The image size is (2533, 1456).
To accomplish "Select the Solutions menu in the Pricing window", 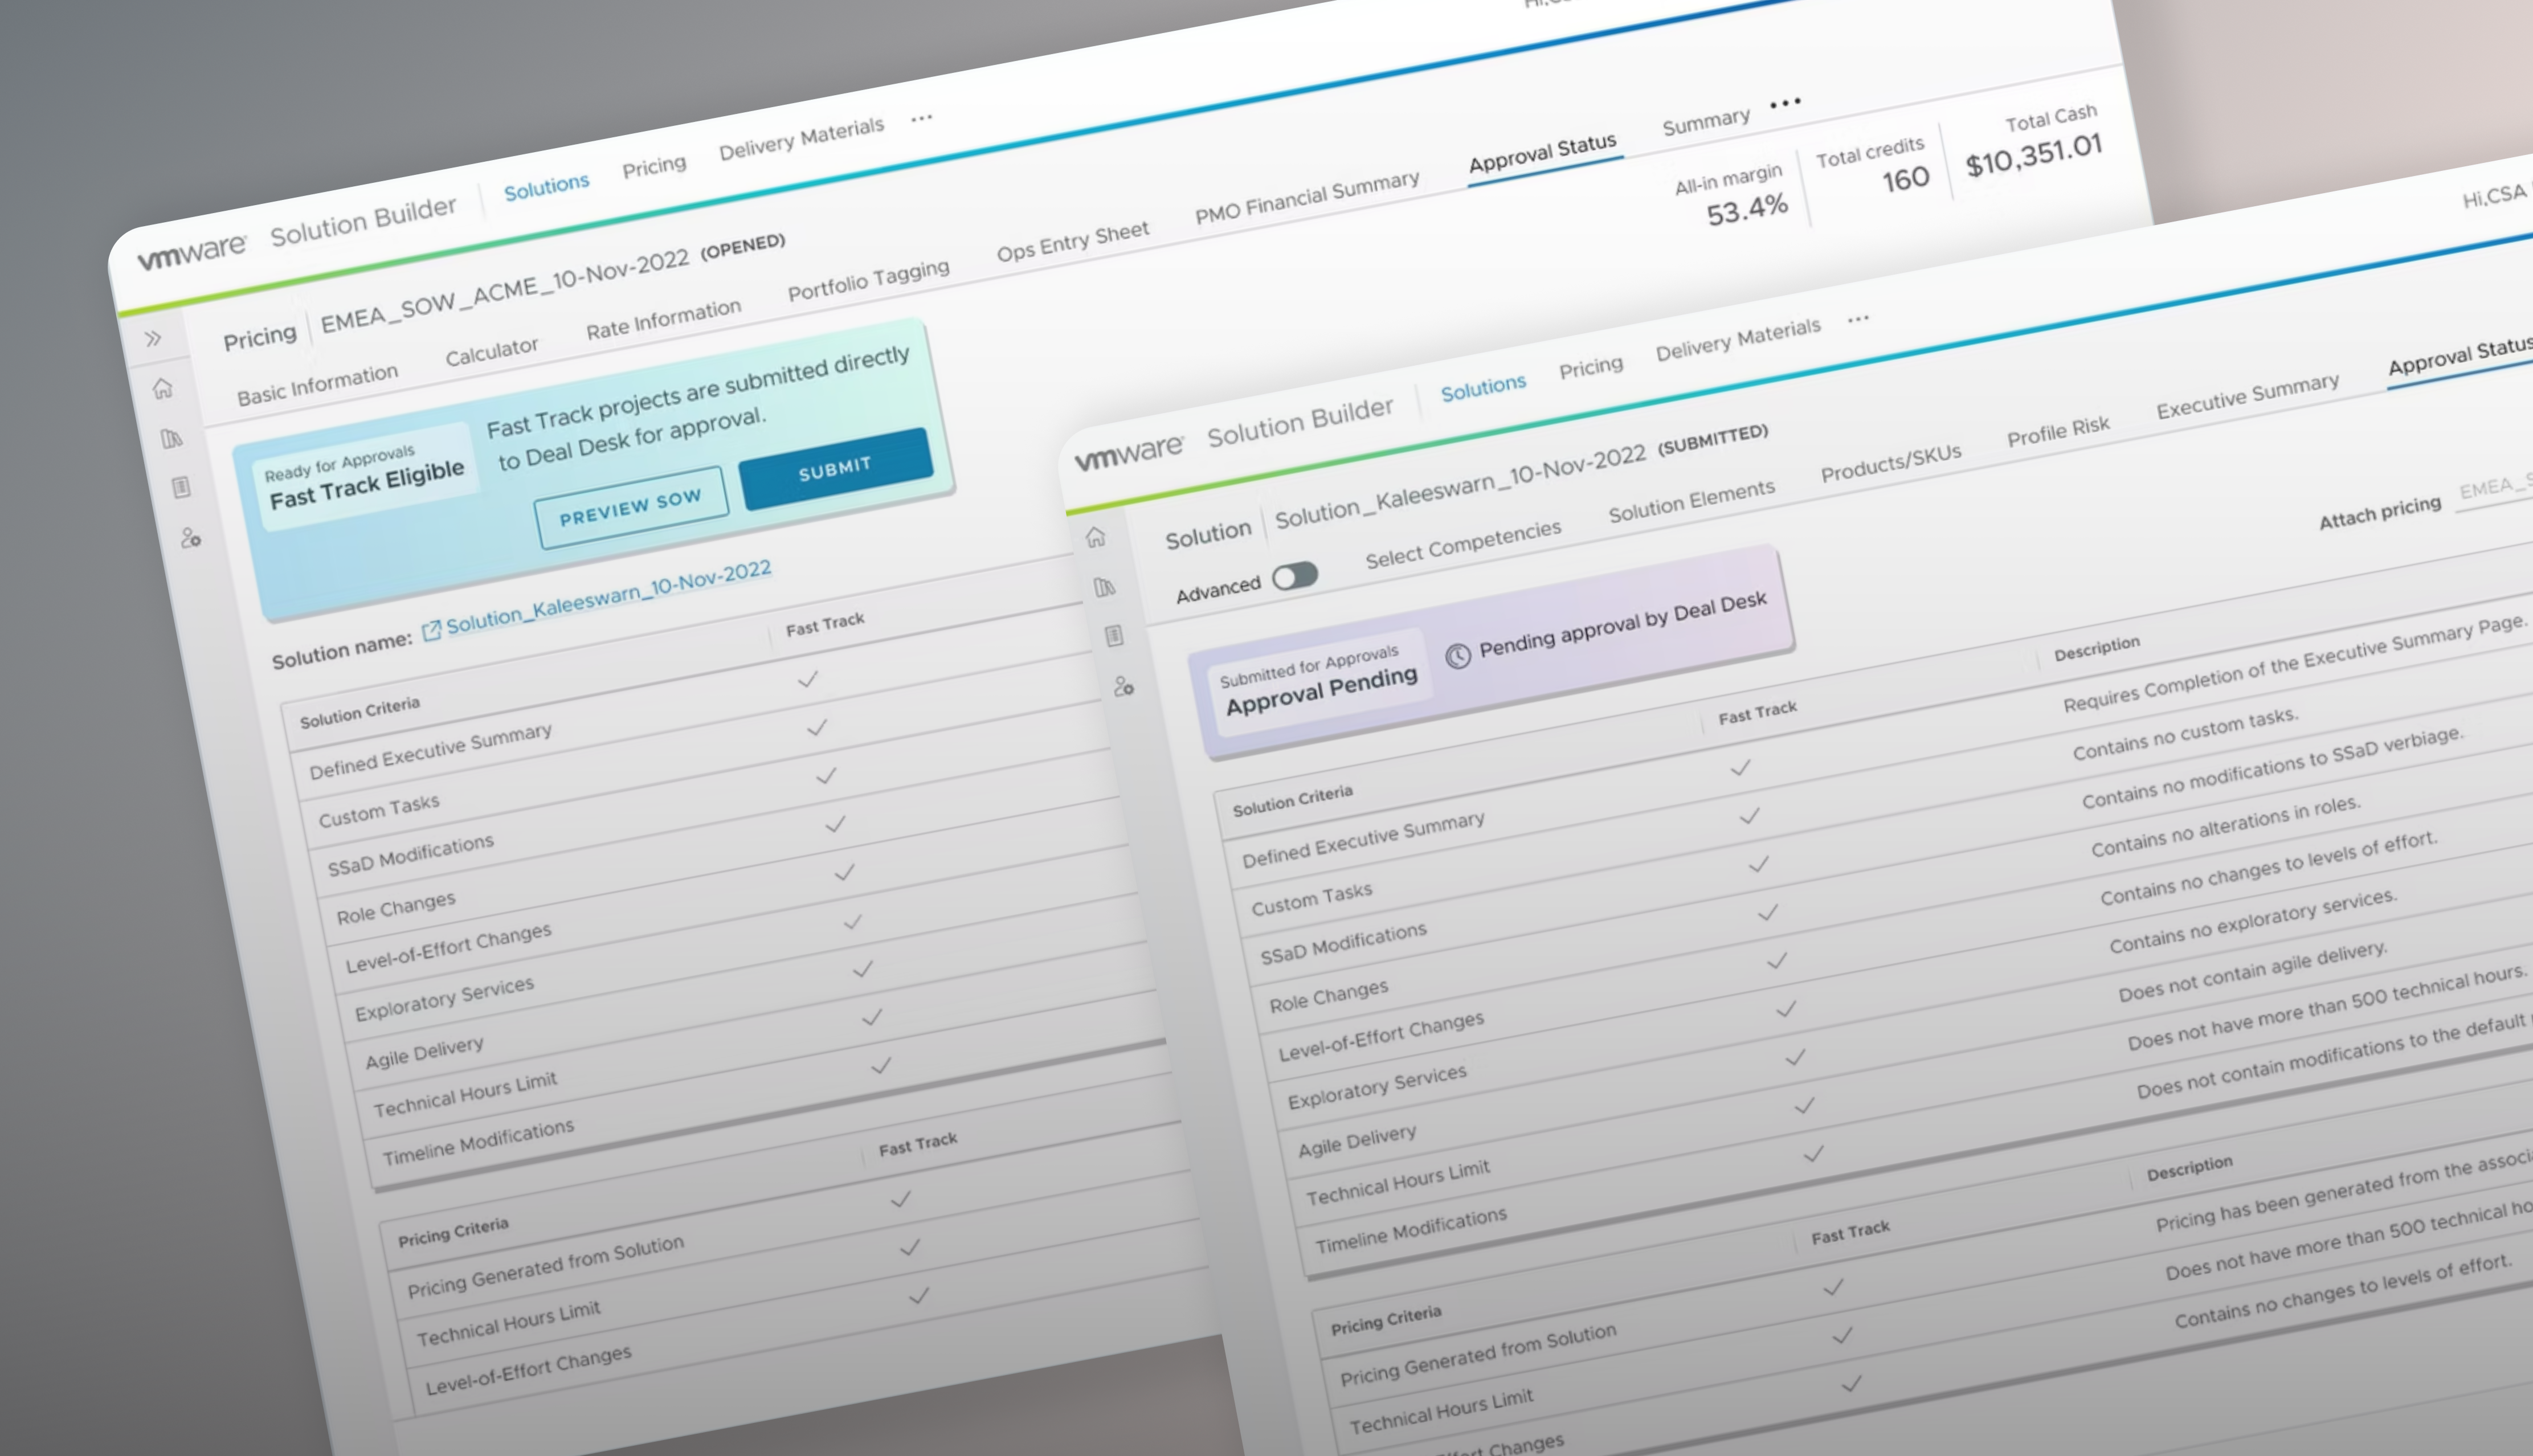I will coord(546,186).
